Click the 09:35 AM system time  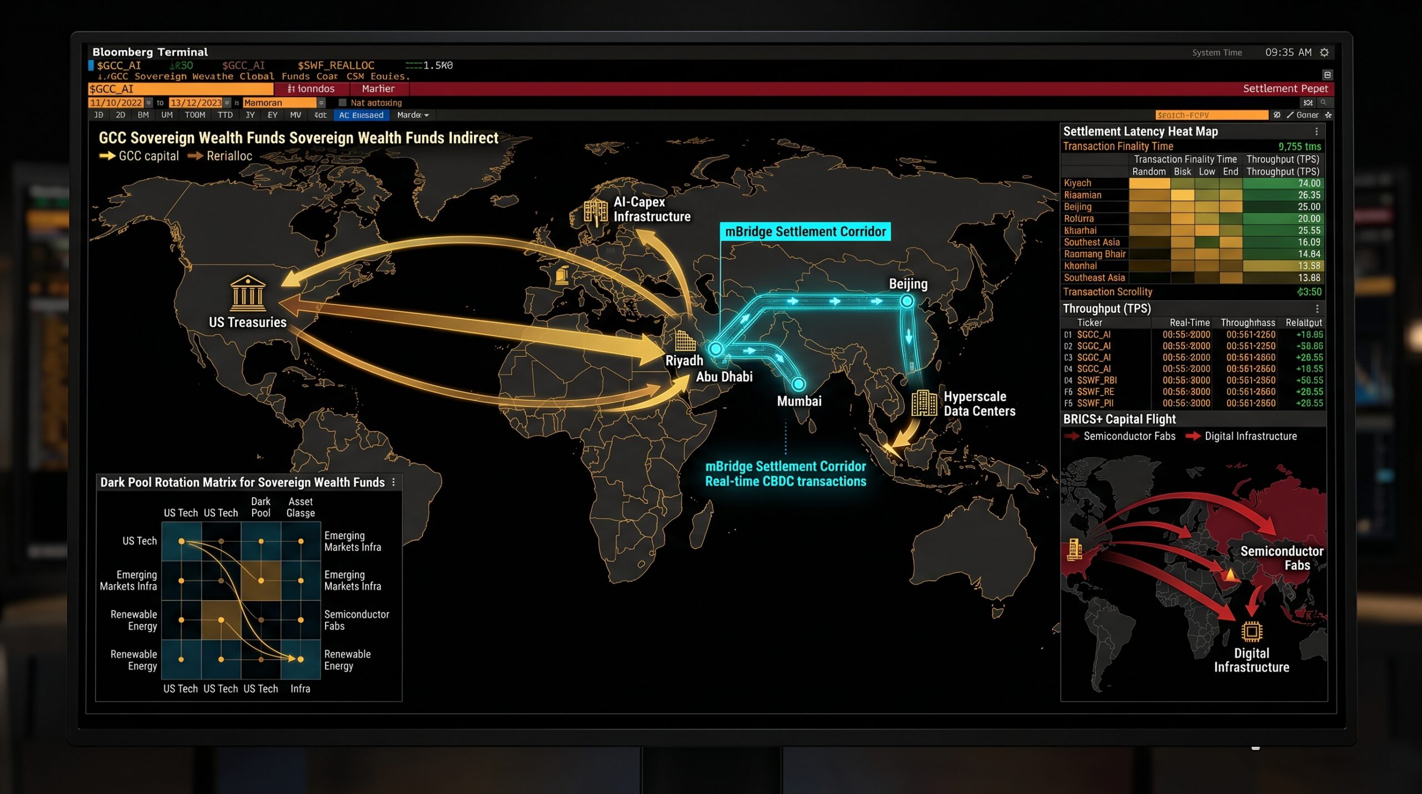1288,52
